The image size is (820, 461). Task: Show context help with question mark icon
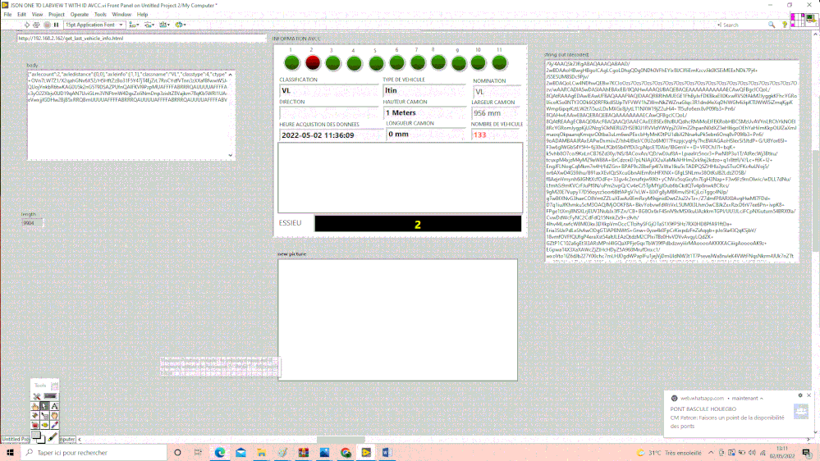click(x=785, y=25)
